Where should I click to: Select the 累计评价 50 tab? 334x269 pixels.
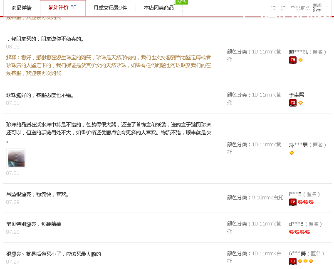(x=62, y=7)
